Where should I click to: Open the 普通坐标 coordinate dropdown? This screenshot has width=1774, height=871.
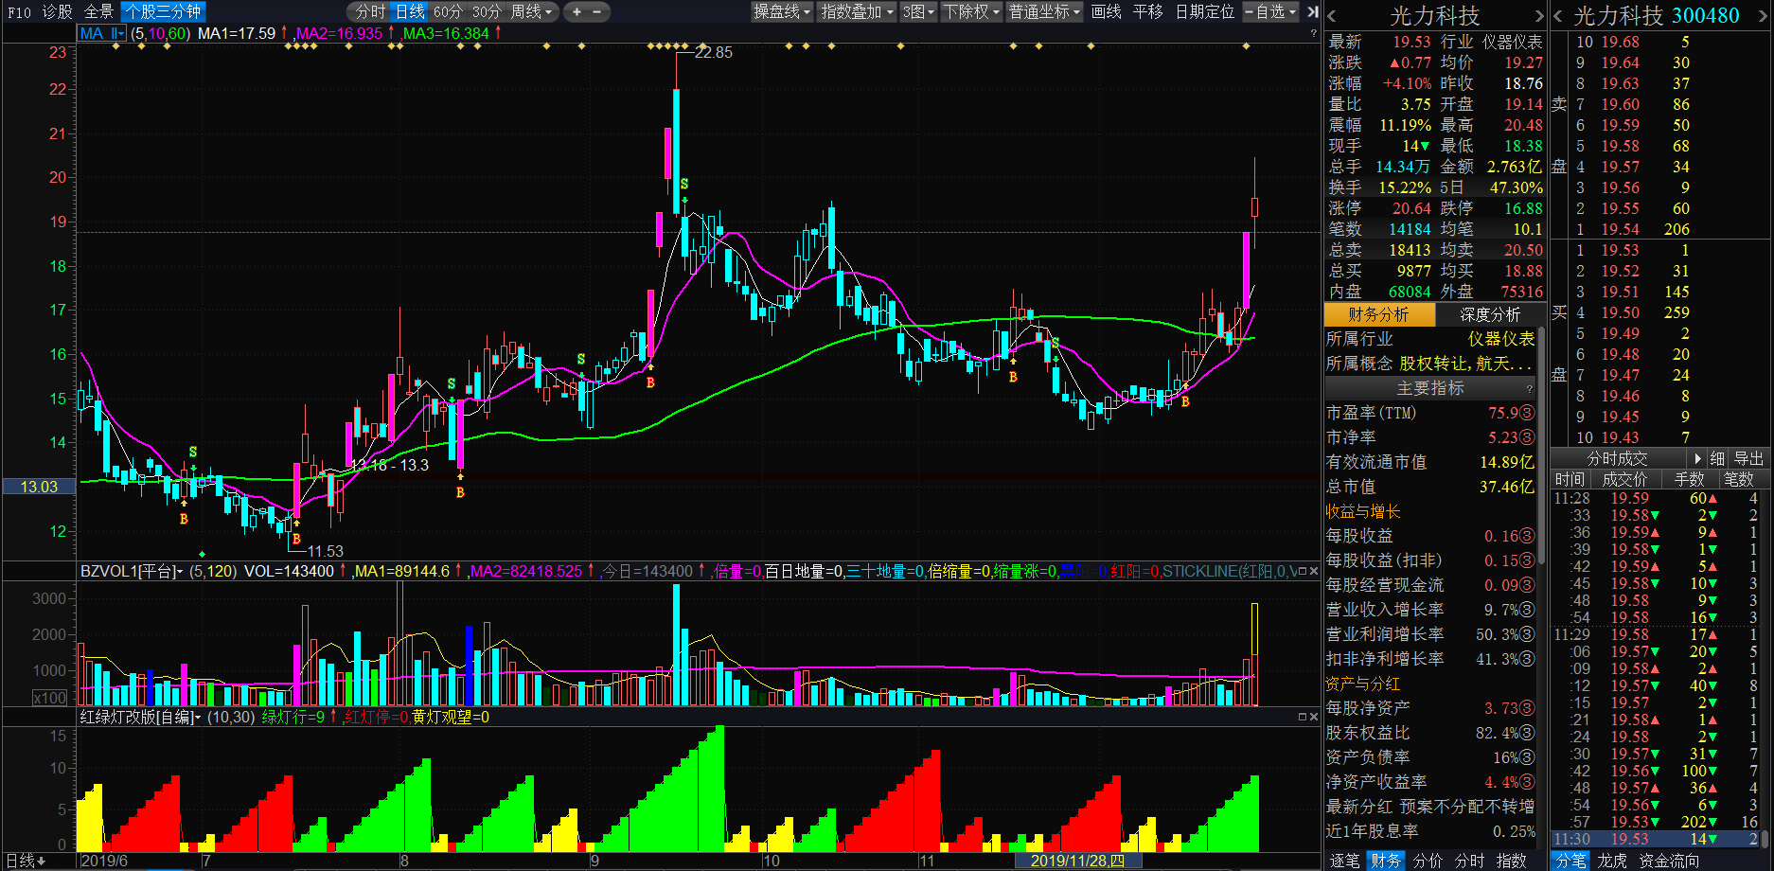point(1044,12)
